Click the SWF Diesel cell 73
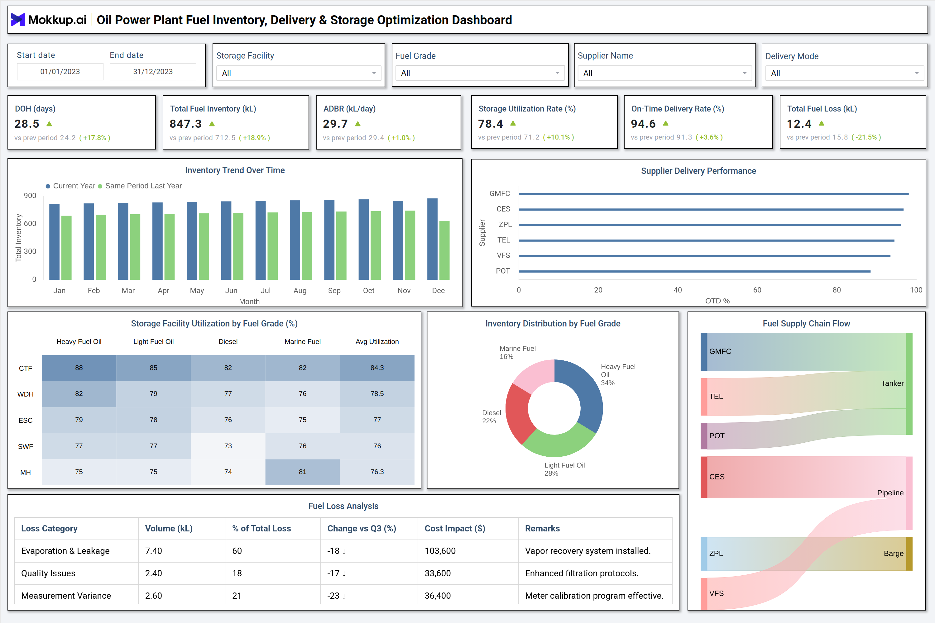 [x=228, y=446]
